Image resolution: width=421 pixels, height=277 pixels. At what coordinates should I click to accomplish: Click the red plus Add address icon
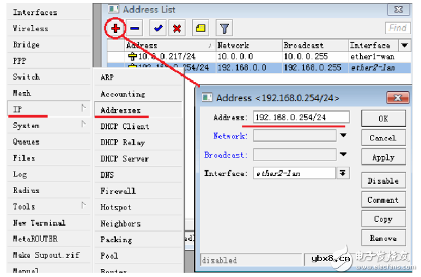coord(115,28)
